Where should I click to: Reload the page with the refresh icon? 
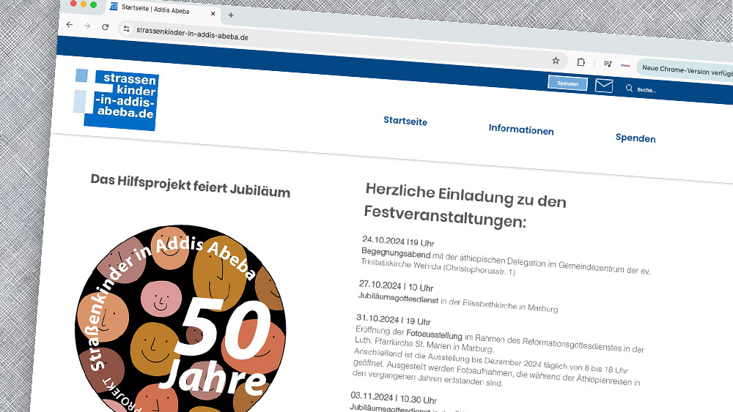point(105,27)
